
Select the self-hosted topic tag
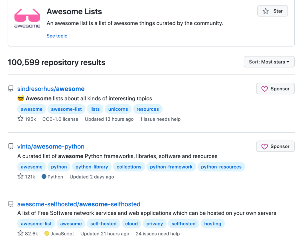pyautogui.click(x=103, y=224)
